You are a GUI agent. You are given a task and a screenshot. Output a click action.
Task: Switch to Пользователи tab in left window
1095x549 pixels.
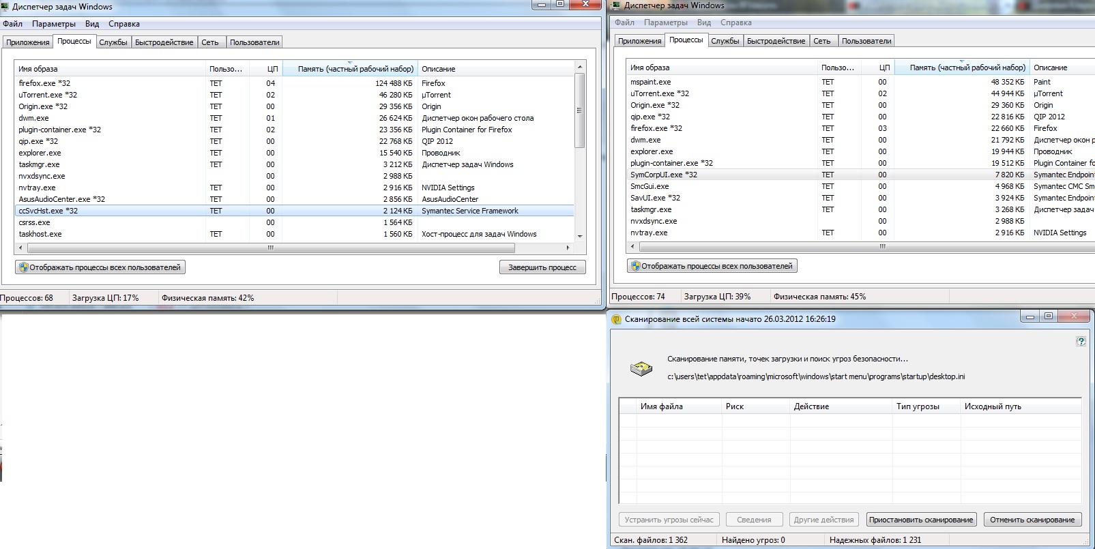pos(254,42)
